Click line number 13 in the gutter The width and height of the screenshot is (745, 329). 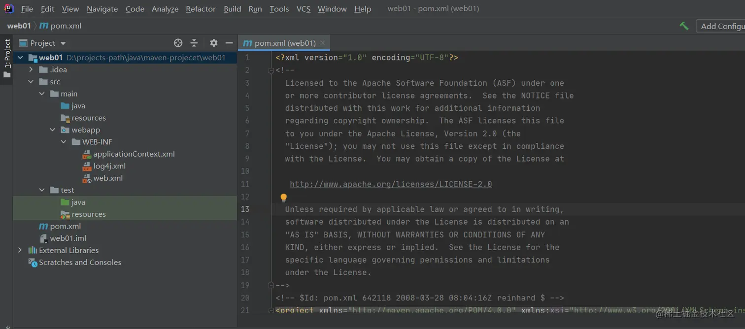245,209
